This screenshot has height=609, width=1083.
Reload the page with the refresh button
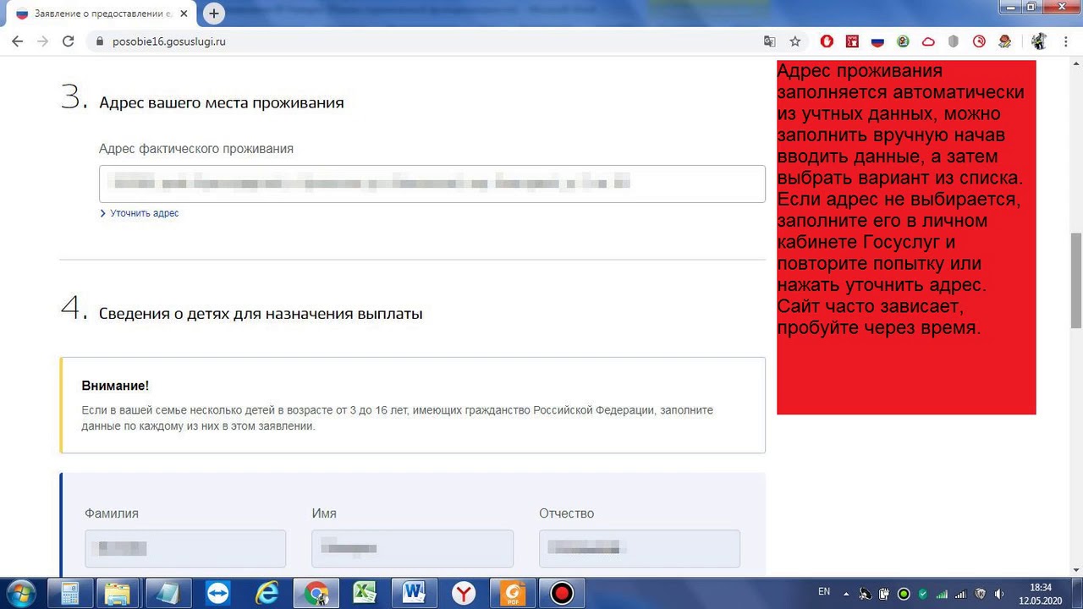pyautogui.click(x=69, y=41)
